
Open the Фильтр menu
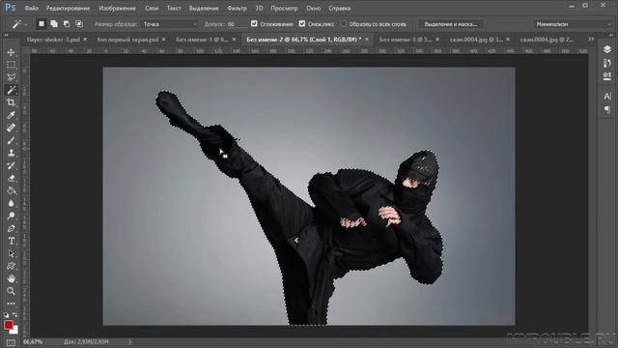[237, 8]
